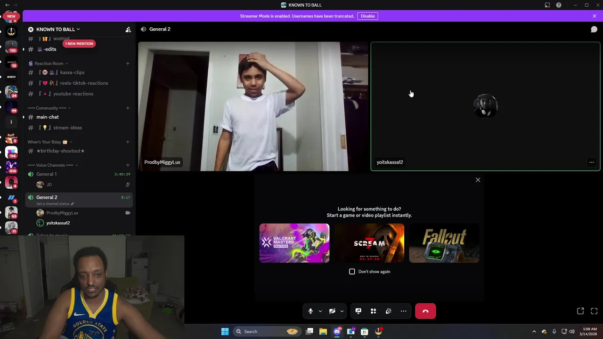603x339 pixels.
Task: Open Microsoft Store from taskbar
Action: coord(365,331)
